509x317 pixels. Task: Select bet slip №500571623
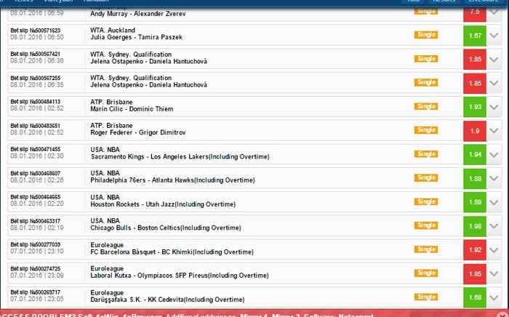(36, 31)
